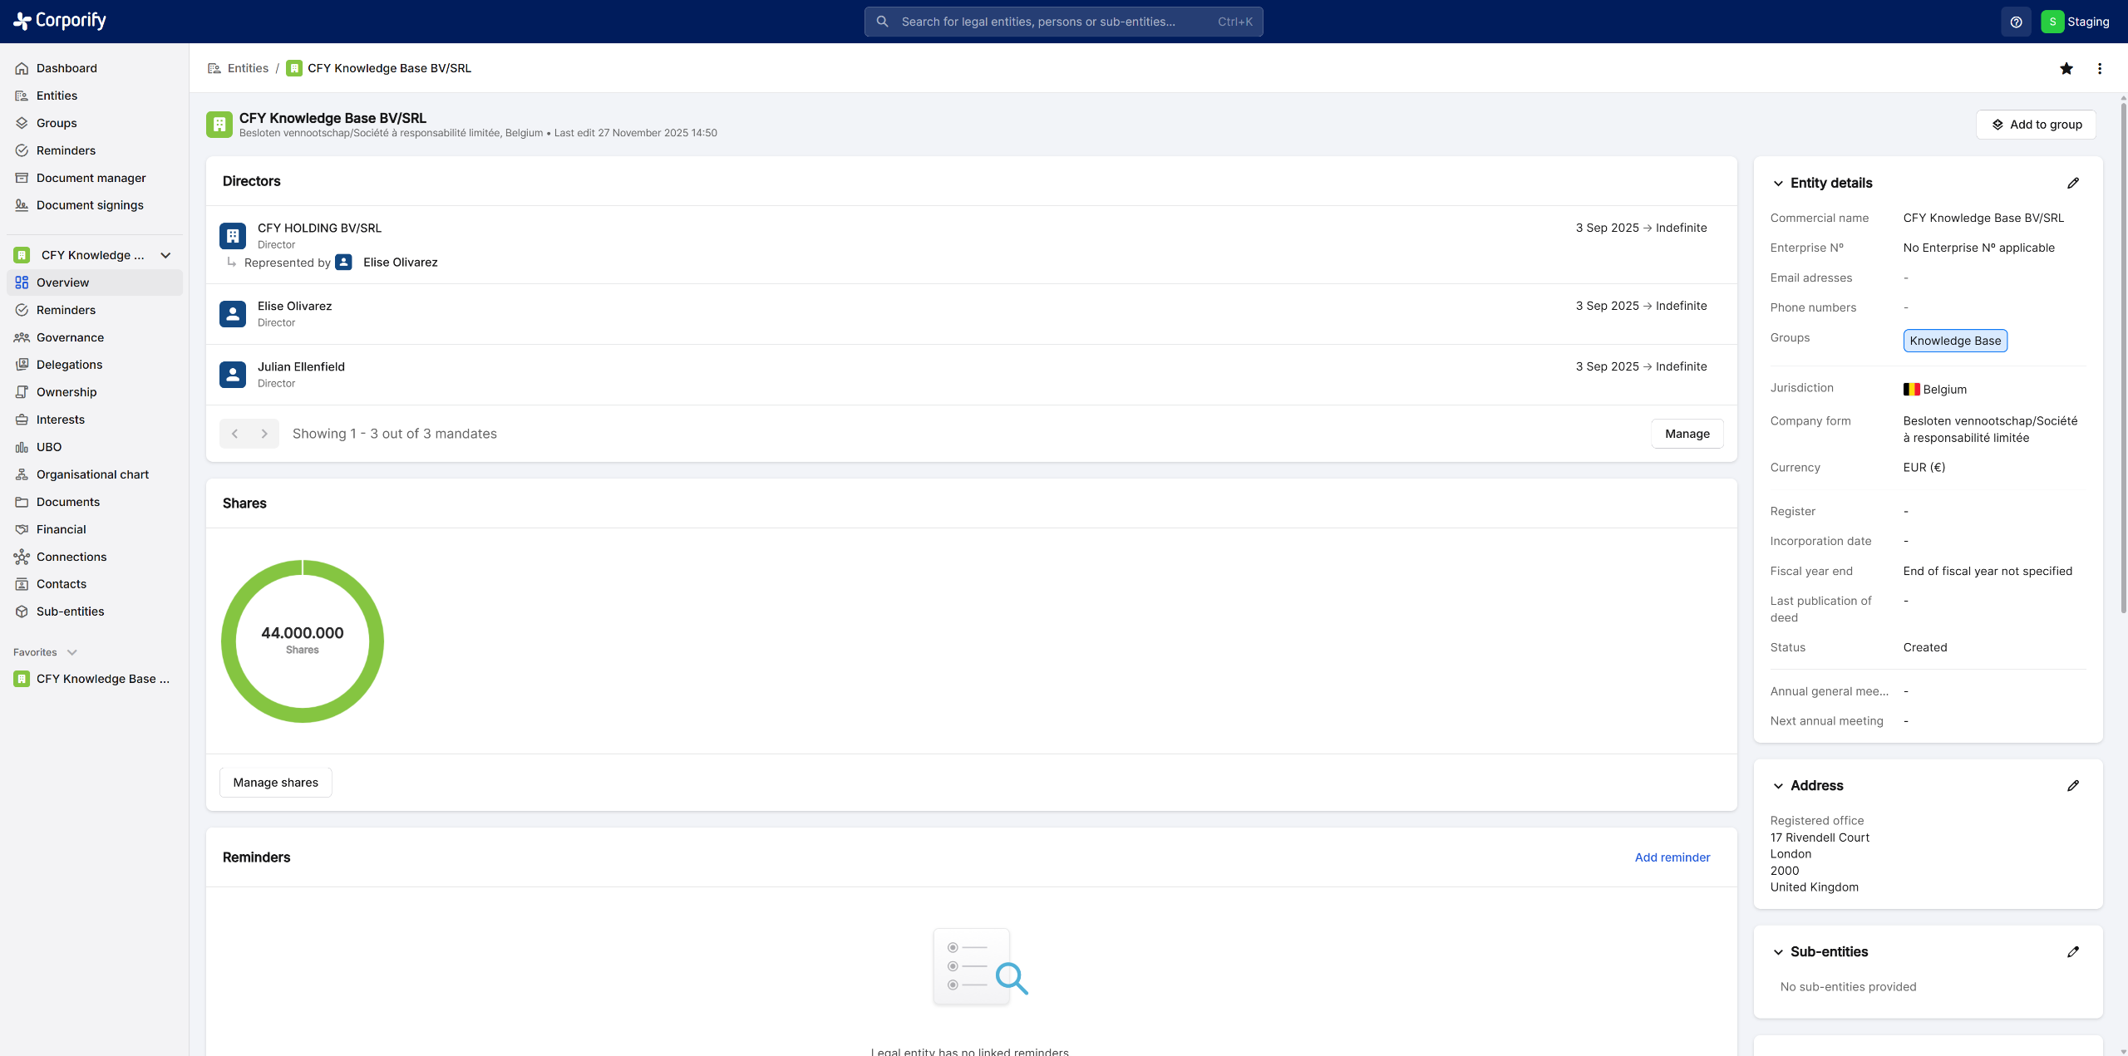The image size is (2128, 1056).
Task: Go to next mandates page arrow
Action: [264, 434]
